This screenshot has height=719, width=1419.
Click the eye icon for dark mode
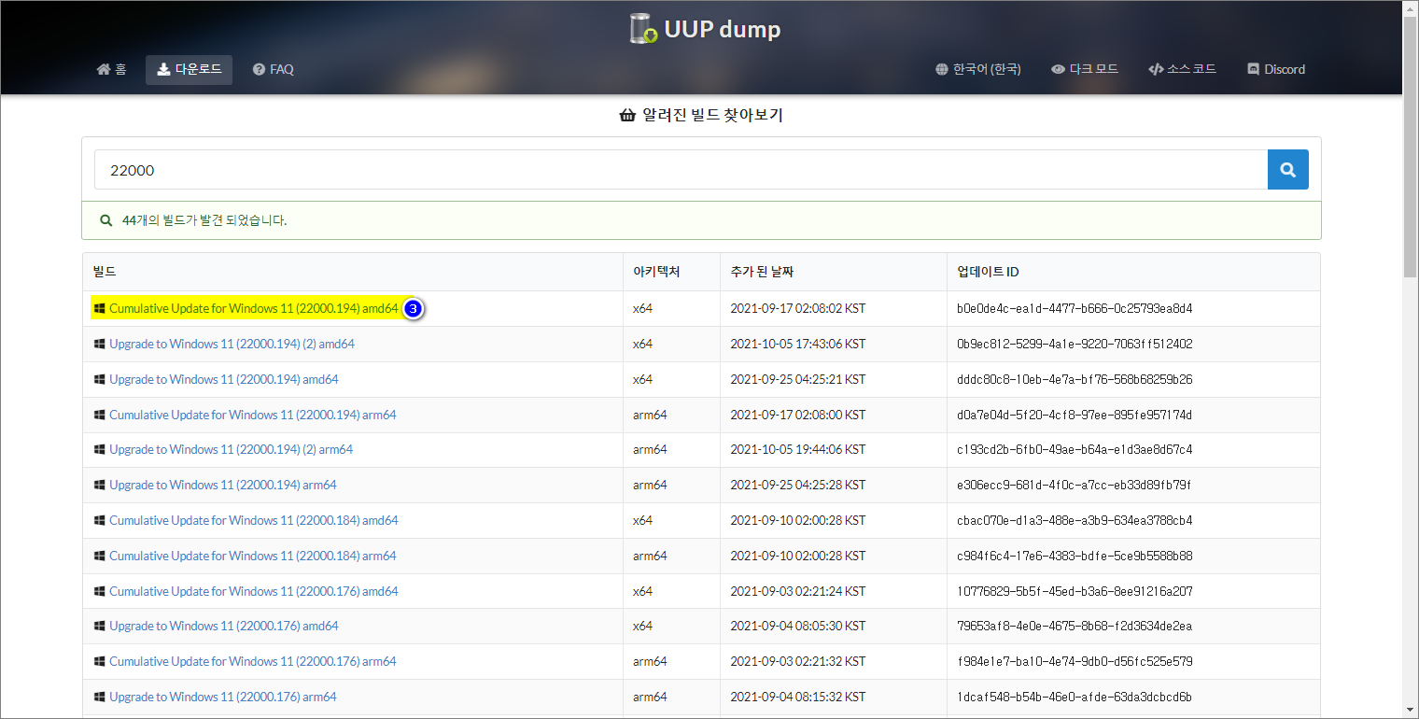coord(1058,69)
